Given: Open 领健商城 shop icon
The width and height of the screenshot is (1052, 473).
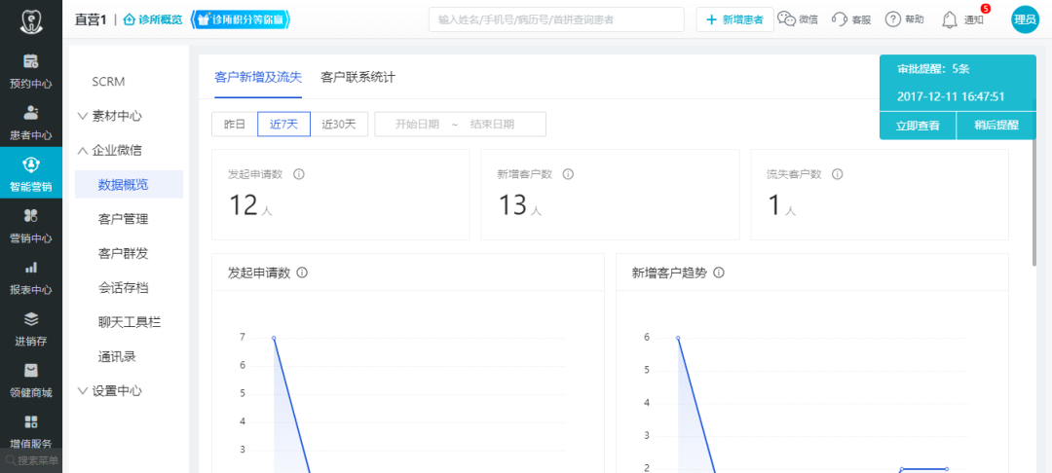Looking at the screenshot, I should (31, 371).
